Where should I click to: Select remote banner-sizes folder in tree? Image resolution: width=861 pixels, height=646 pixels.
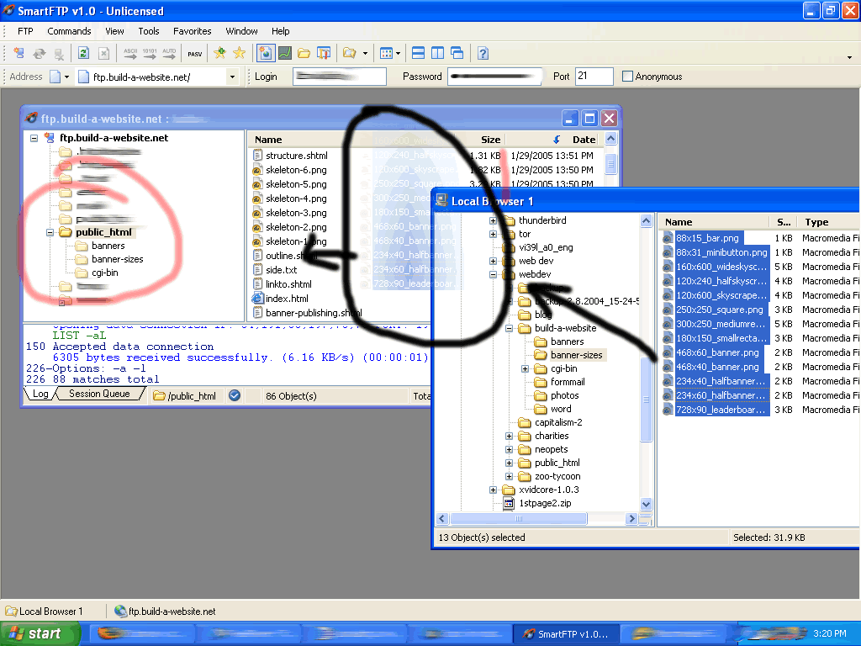(x=118, y=259)
